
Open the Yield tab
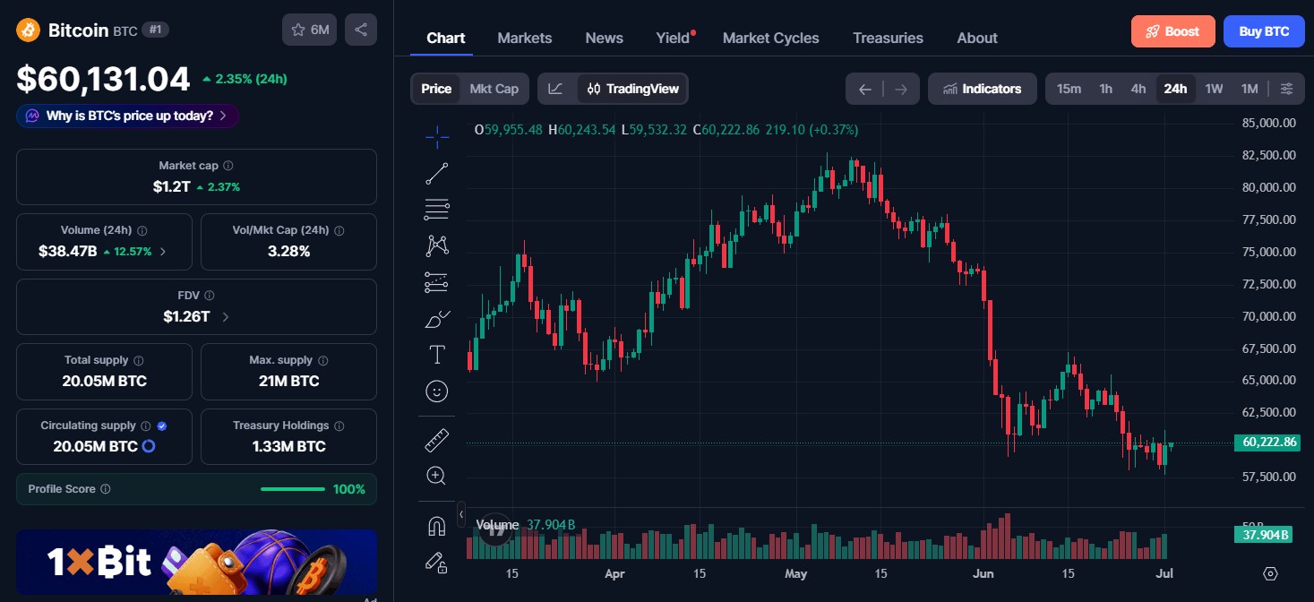(673, 38)
